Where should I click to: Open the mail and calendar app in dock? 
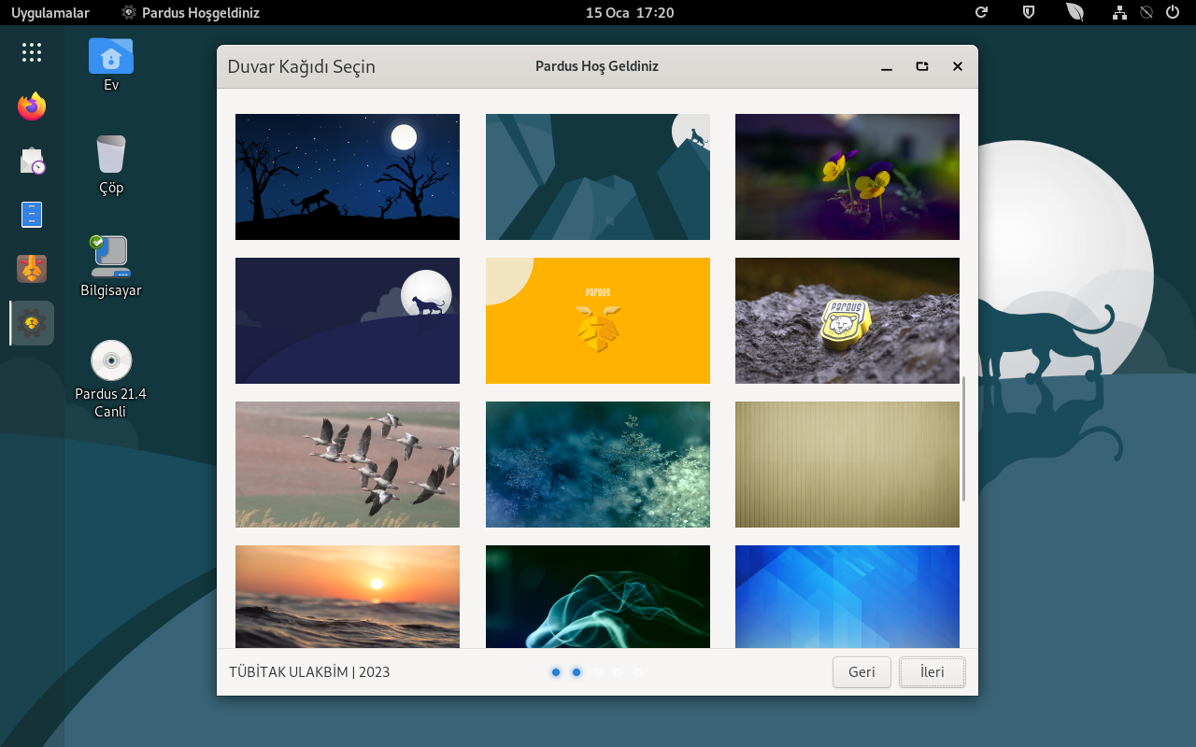click(32, 161)
